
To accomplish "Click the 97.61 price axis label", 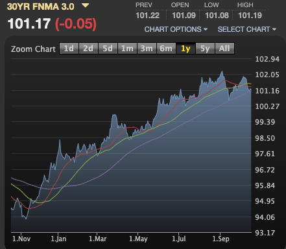I will [x=265, y=154].
